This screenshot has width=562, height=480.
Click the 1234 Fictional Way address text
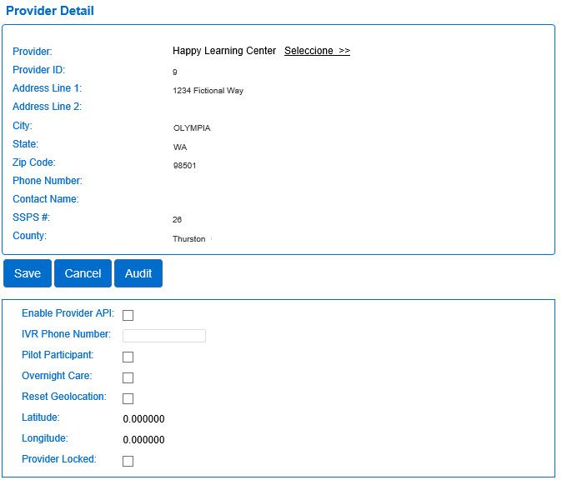pyautogui.click(x=208, y=91)
